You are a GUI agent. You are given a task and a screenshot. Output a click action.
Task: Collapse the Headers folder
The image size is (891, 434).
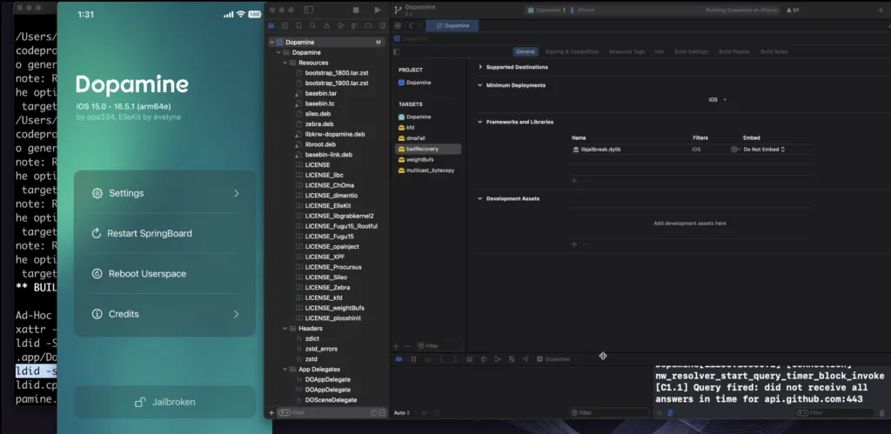285,329
